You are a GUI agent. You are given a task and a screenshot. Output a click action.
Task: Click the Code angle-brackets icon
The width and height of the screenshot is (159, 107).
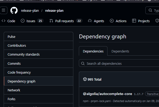tap(3, 21)
